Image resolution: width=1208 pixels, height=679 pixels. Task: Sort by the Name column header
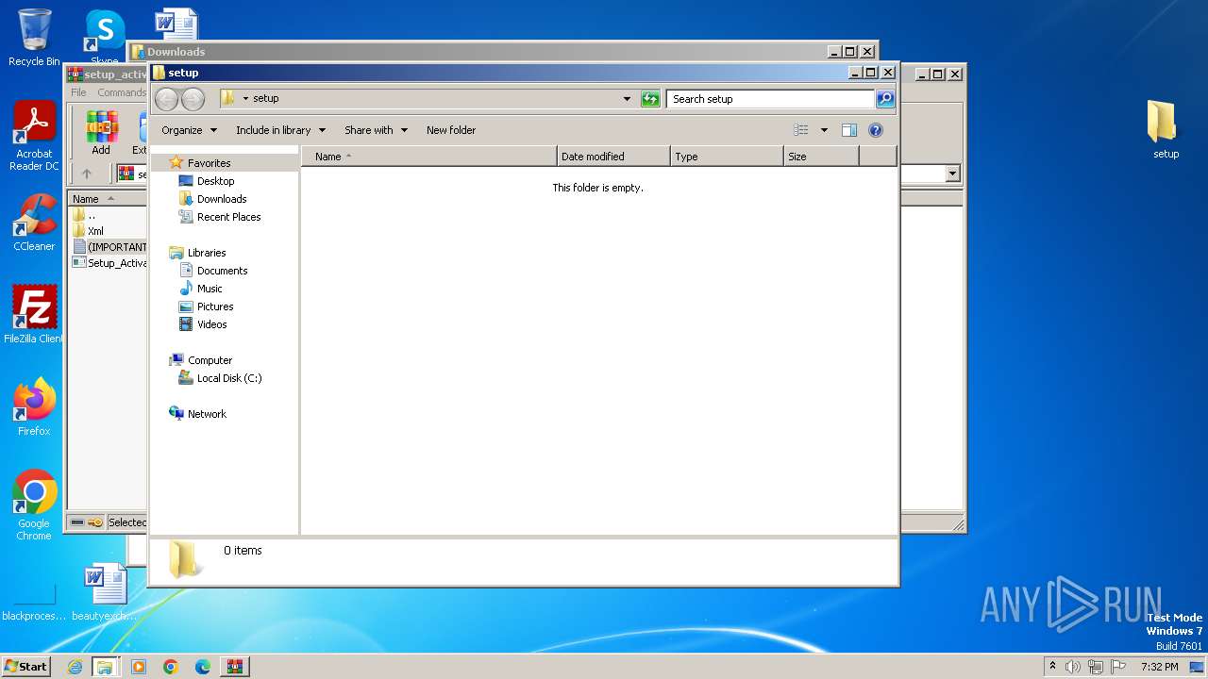pyautogui.click(x=429, y=157)
